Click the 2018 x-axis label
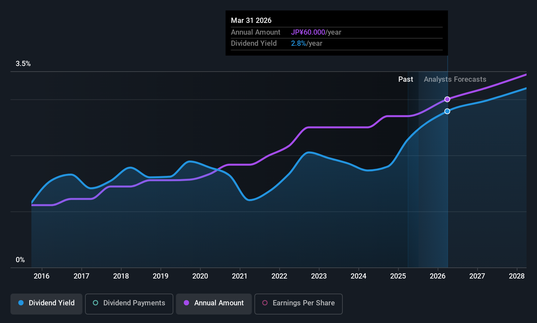This screenshot has height=323, width=537. [121, 276]
